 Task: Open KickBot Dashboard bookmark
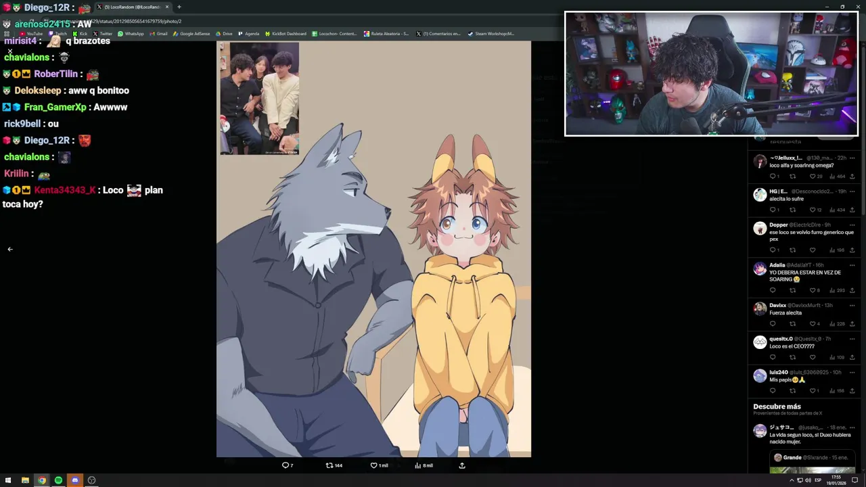(286, 34)
